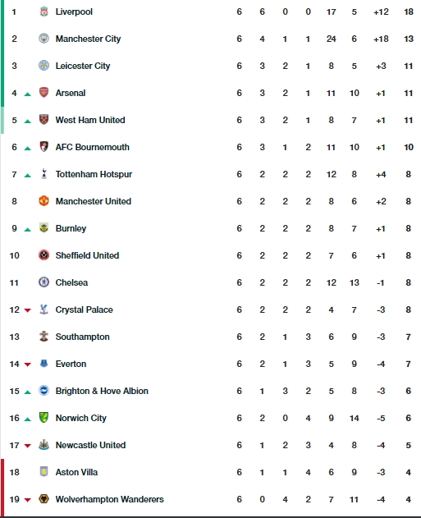Open the AFC Bournemouth team link
The height and width of the screenshot is (518, 421).
(93, 147)
